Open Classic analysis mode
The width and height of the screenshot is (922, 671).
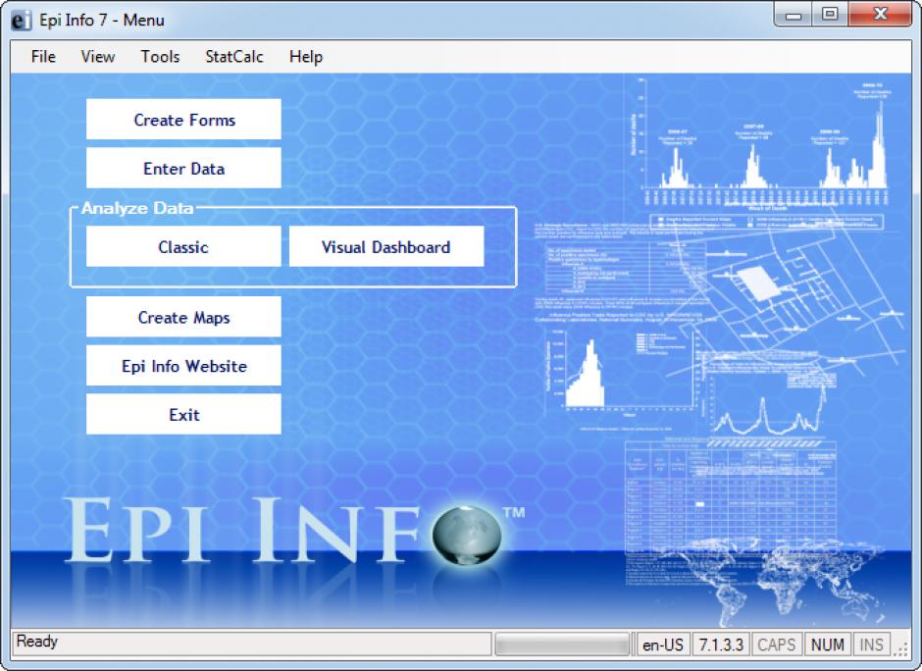(183, 247)
